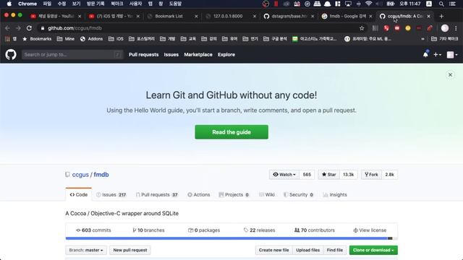Switch to the 127.0.0.1:8000 tab
The width and height of the screenshot is (463, 260).
point(231,16)
